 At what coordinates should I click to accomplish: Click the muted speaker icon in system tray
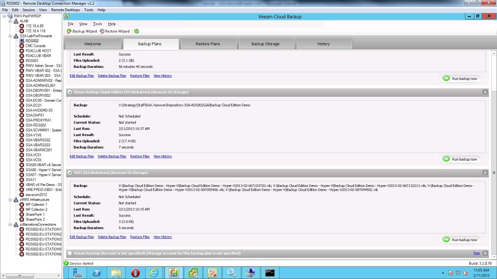click(x=465, y=273)
